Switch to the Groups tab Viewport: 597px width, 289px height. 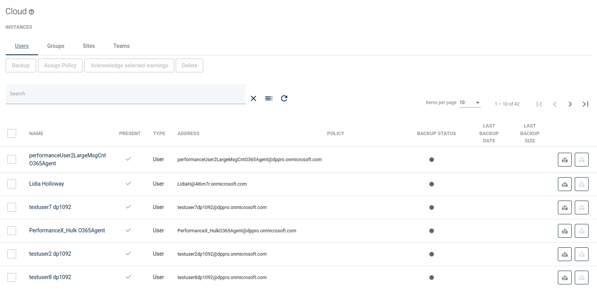(56, 46)
